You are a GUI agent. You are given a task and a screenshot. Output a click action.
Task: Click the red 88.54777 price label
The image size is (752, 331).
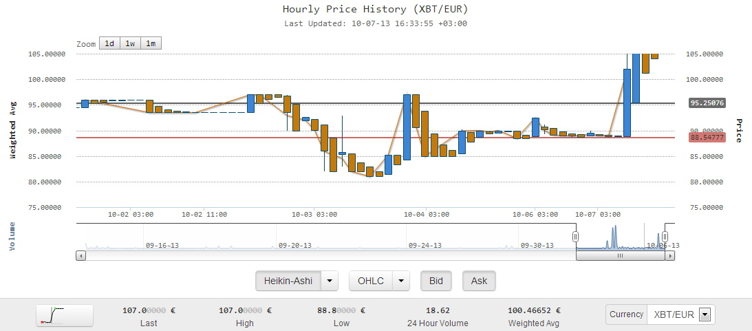(x=707, y=138)
